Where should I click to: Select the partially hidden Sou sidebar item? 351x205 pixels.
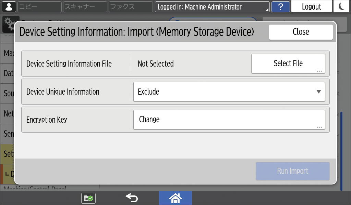coord(8,93)
